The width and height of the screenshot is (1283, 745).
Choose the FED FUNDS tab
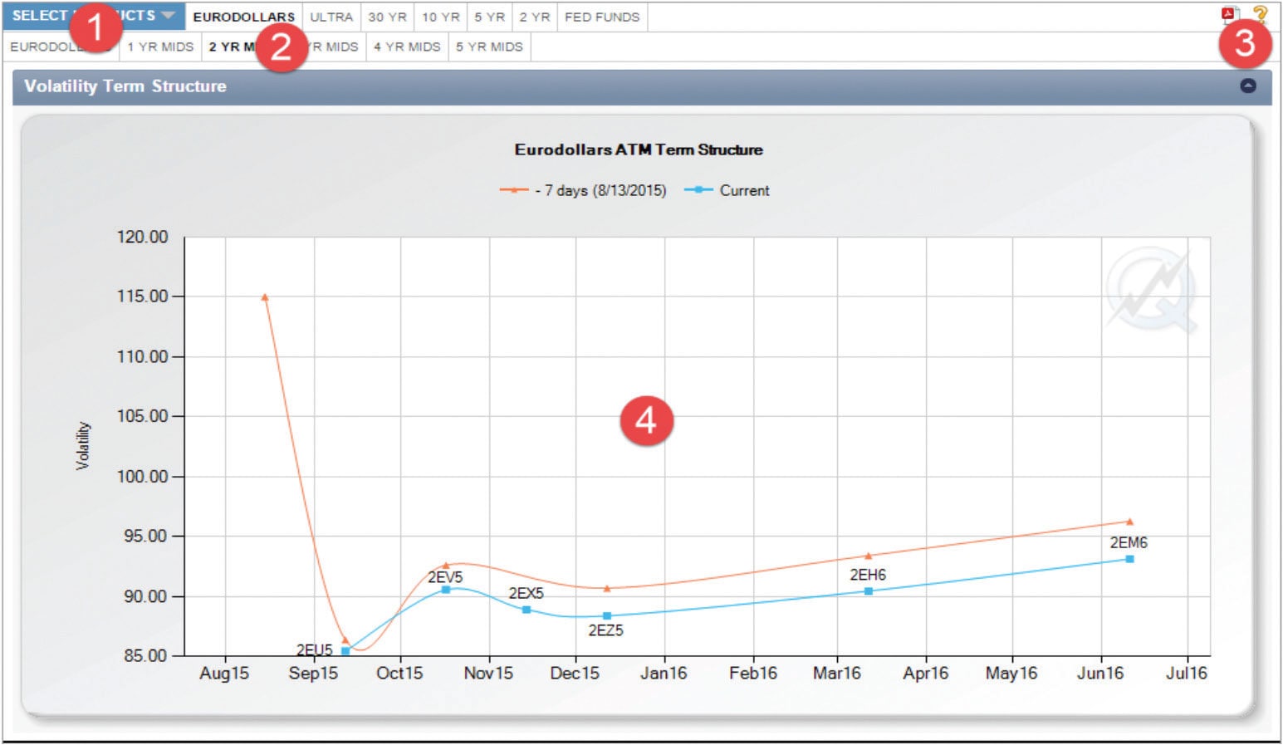pos(601,17)
